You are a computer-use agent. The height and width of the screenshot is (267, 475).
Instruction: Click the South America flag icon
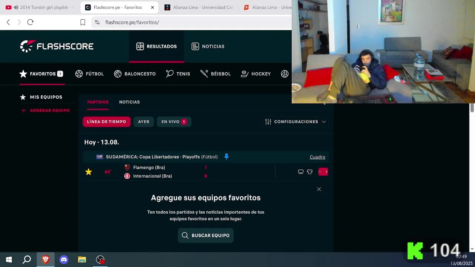[x=99, y=157]
